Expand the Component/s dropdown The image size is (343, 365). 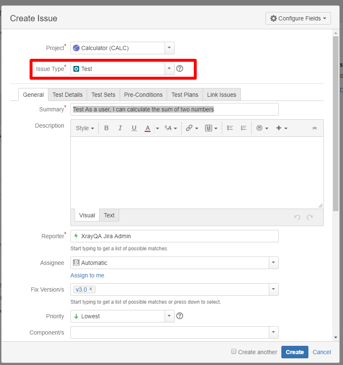(273, 332)
